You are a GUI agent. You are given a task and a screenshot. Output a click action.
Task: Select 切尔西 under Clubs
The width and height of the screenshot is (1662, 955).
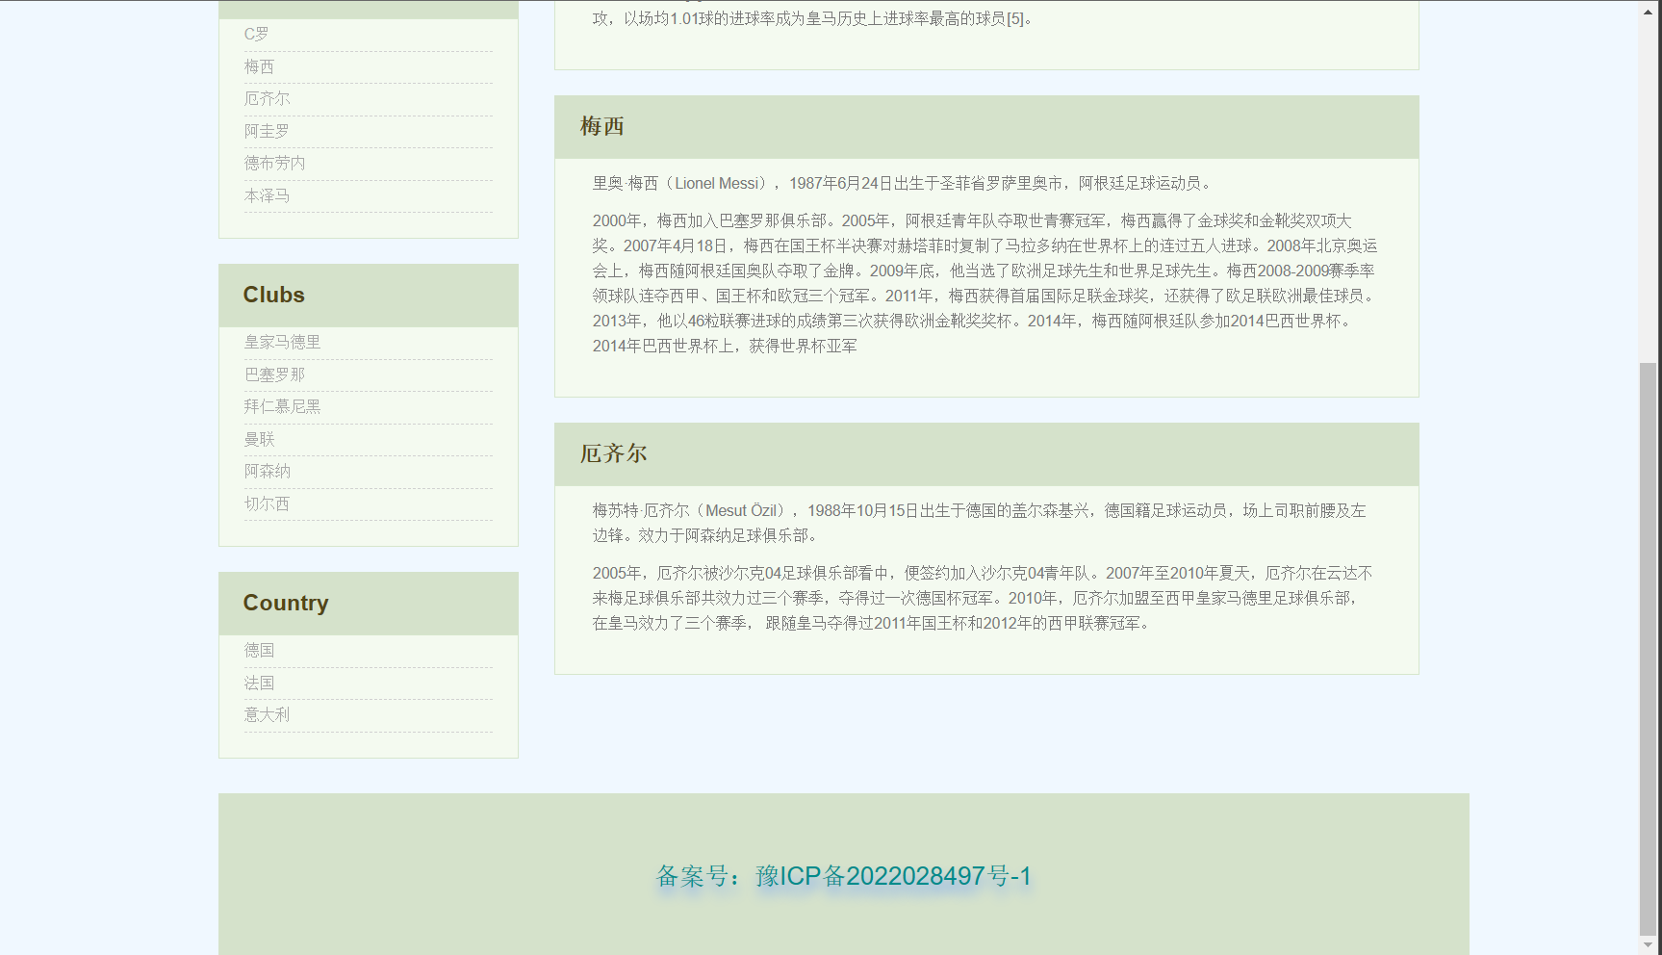267,503
